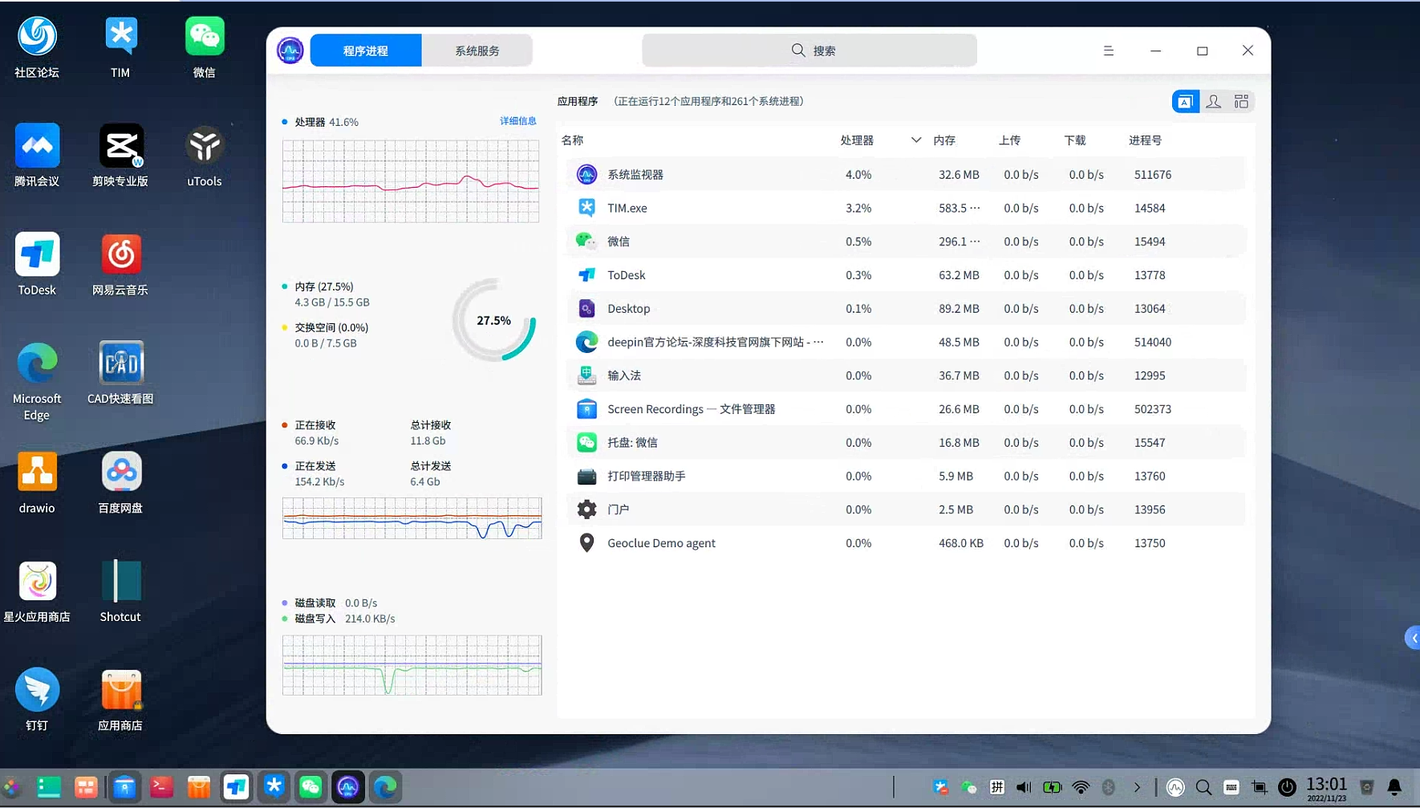Image resolution: width=1420 pixels, height=808 pixels.
Task: Select the 门户 gear process icon
Action: click(x=586, y=510)
